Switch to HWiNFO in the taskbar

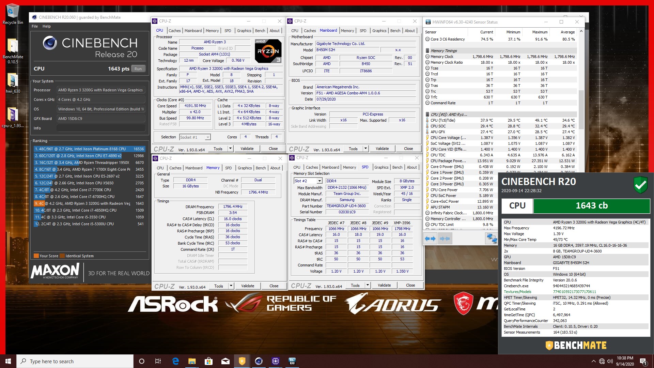[292, 361]
